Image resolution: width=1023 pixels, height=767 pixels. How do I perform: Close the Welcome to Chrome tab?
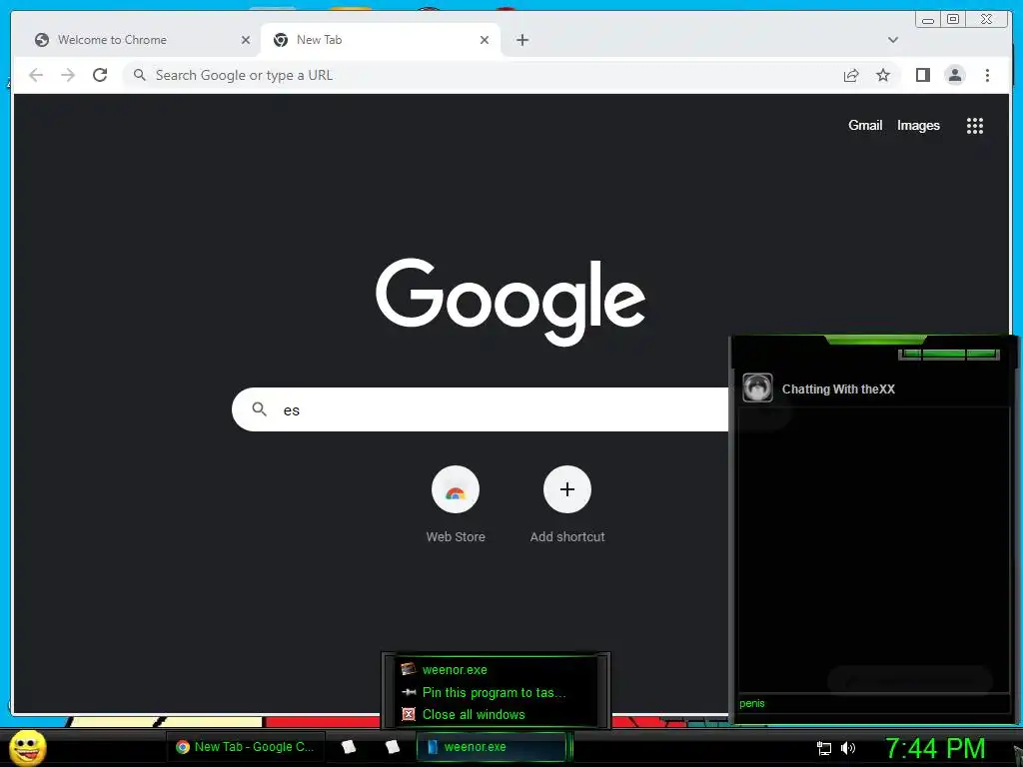[x=246, y=40]
